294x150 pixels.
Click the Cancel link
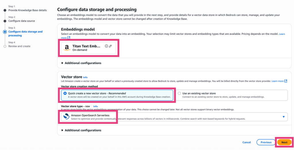tap(247, 142)
